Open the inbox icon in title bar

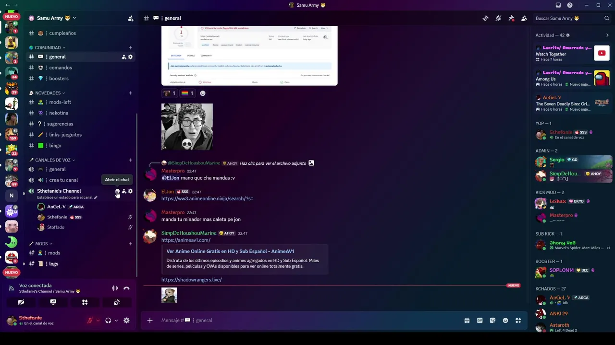[558, 5]
